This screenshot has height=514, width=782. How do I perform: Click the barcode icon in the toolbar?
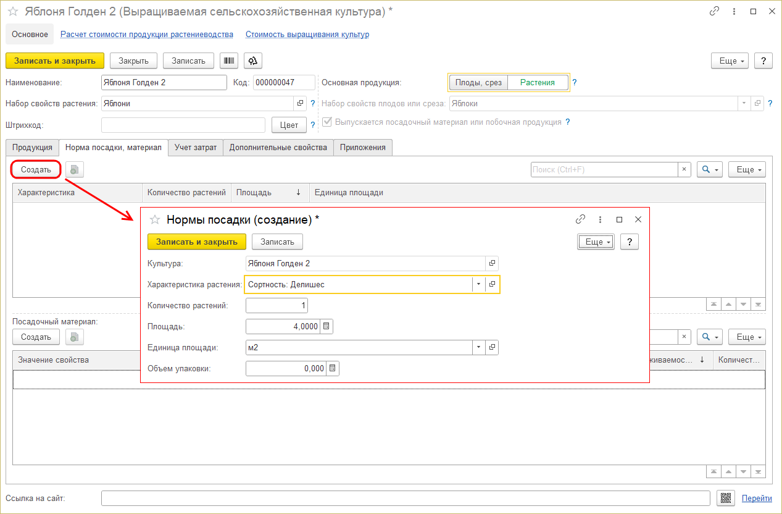click(229, 61)
